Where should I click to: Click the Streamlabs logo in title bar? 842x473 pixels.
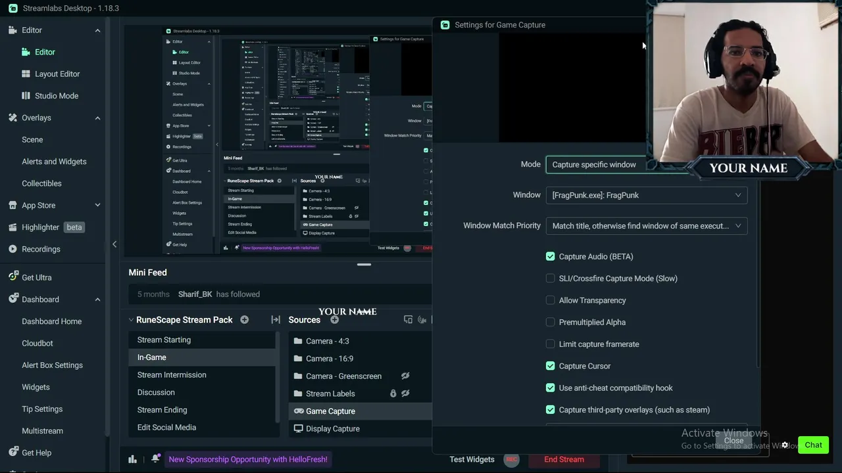[13, 9]
